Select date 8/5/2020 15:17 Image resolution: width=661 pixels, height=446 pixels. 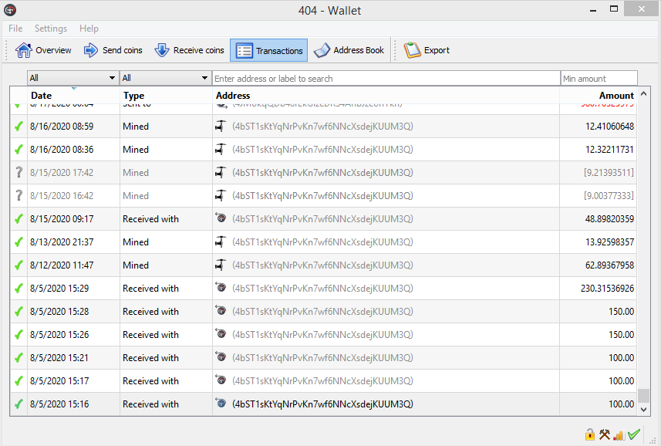pos(59,381)
